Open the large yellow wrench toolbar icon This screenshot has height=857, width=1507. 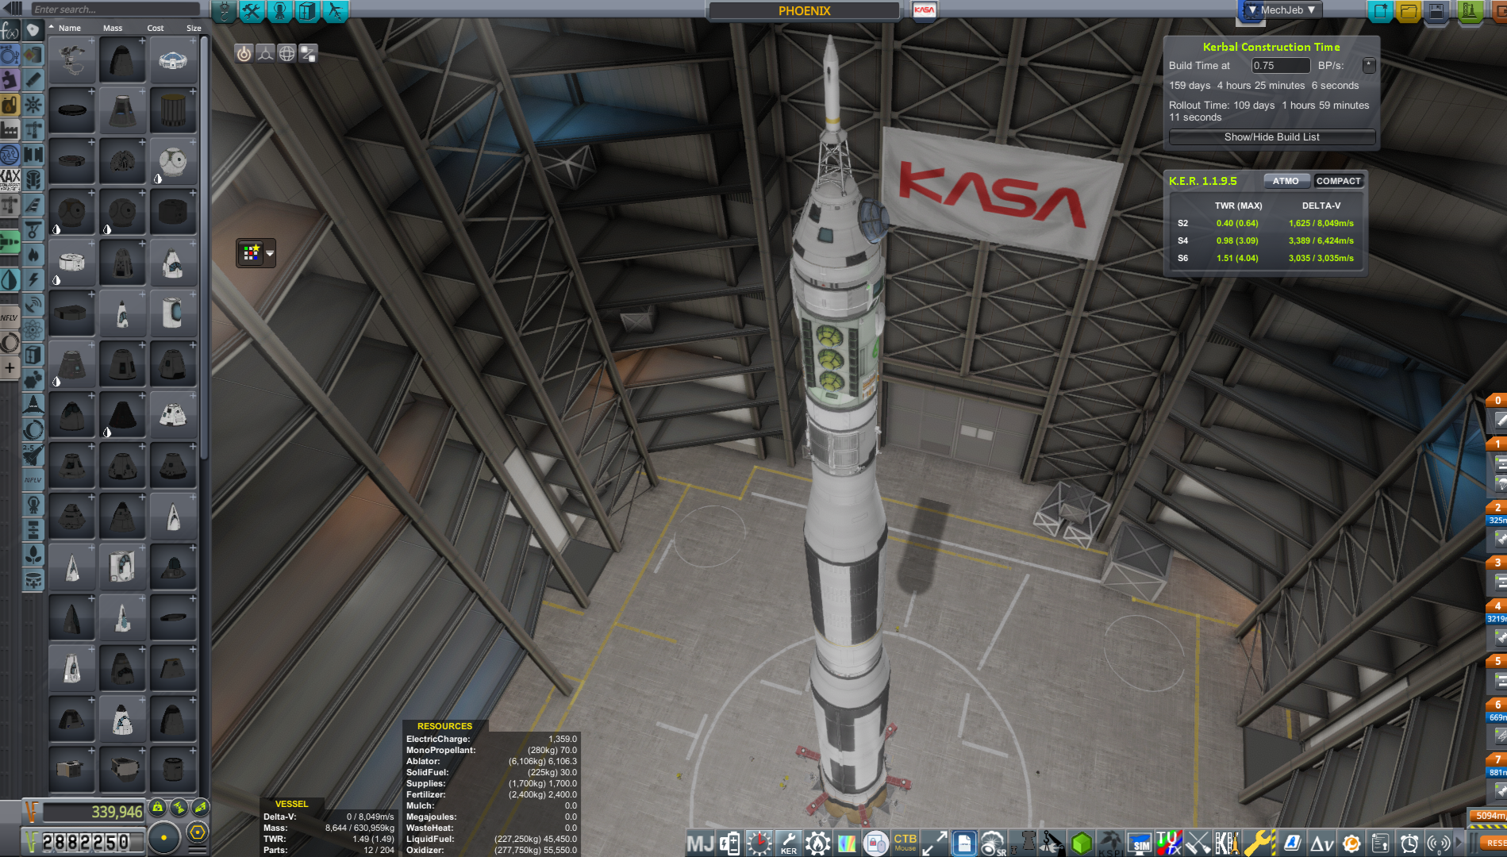[1259, 843]
